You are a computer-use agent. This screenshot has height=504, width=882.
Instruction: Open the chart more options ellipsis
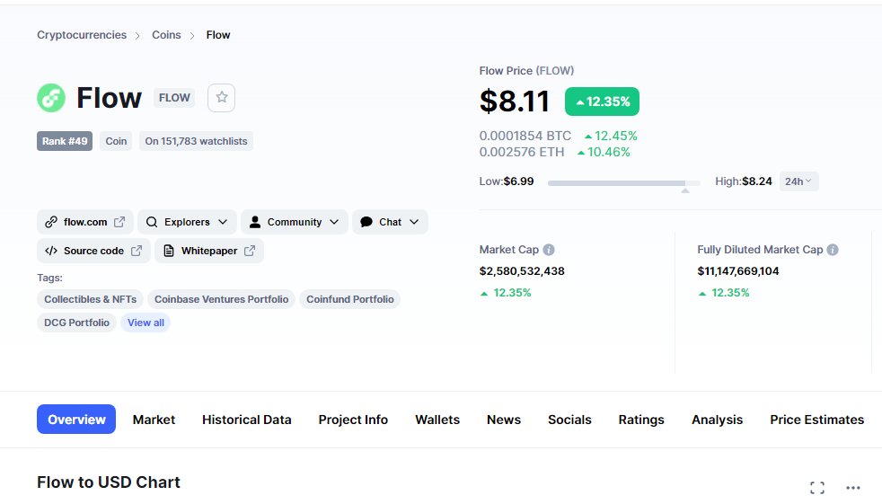852,488
